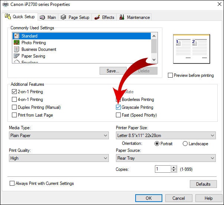Click the Effects tab icon
Image resolution: width=224 pixels, height=205 pixels.
[x=97, y=17]
